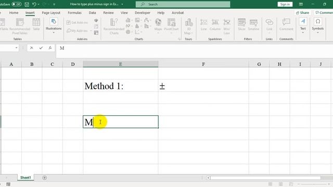The height and width of the screenshot is (187, 333).
Task: Select the Insert tab
Action: tap(30, 12)
